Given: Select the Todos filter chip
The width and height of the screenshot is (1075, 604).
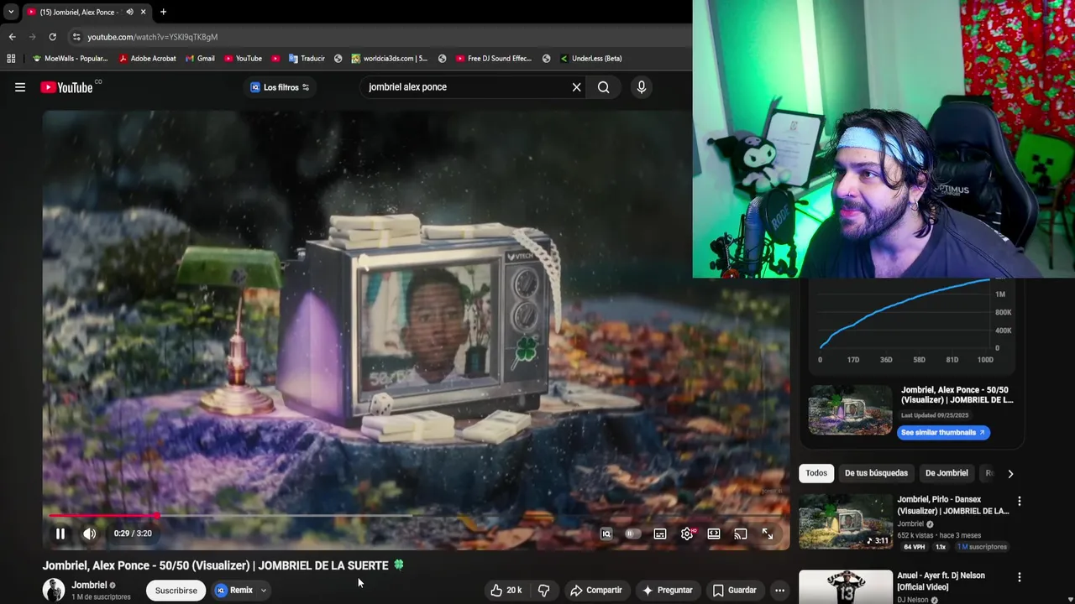Looking at the screenshot, I should pos(816,473).
